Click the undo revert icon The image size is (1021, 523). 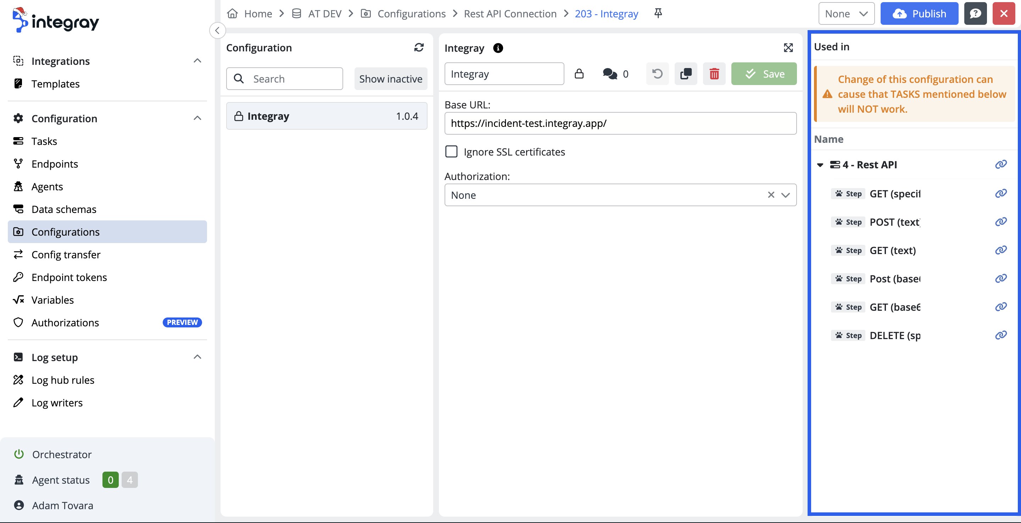pyautogui.click(x=657, y=74)
